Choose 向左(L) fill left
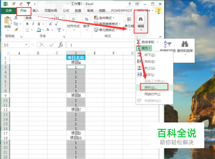This screenshot has height=159, width=215. [154, 75]
